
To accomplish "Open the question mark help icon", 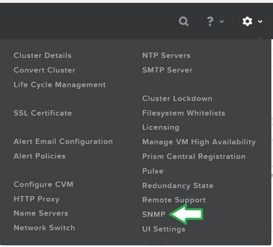I will (x=210, y=21).
